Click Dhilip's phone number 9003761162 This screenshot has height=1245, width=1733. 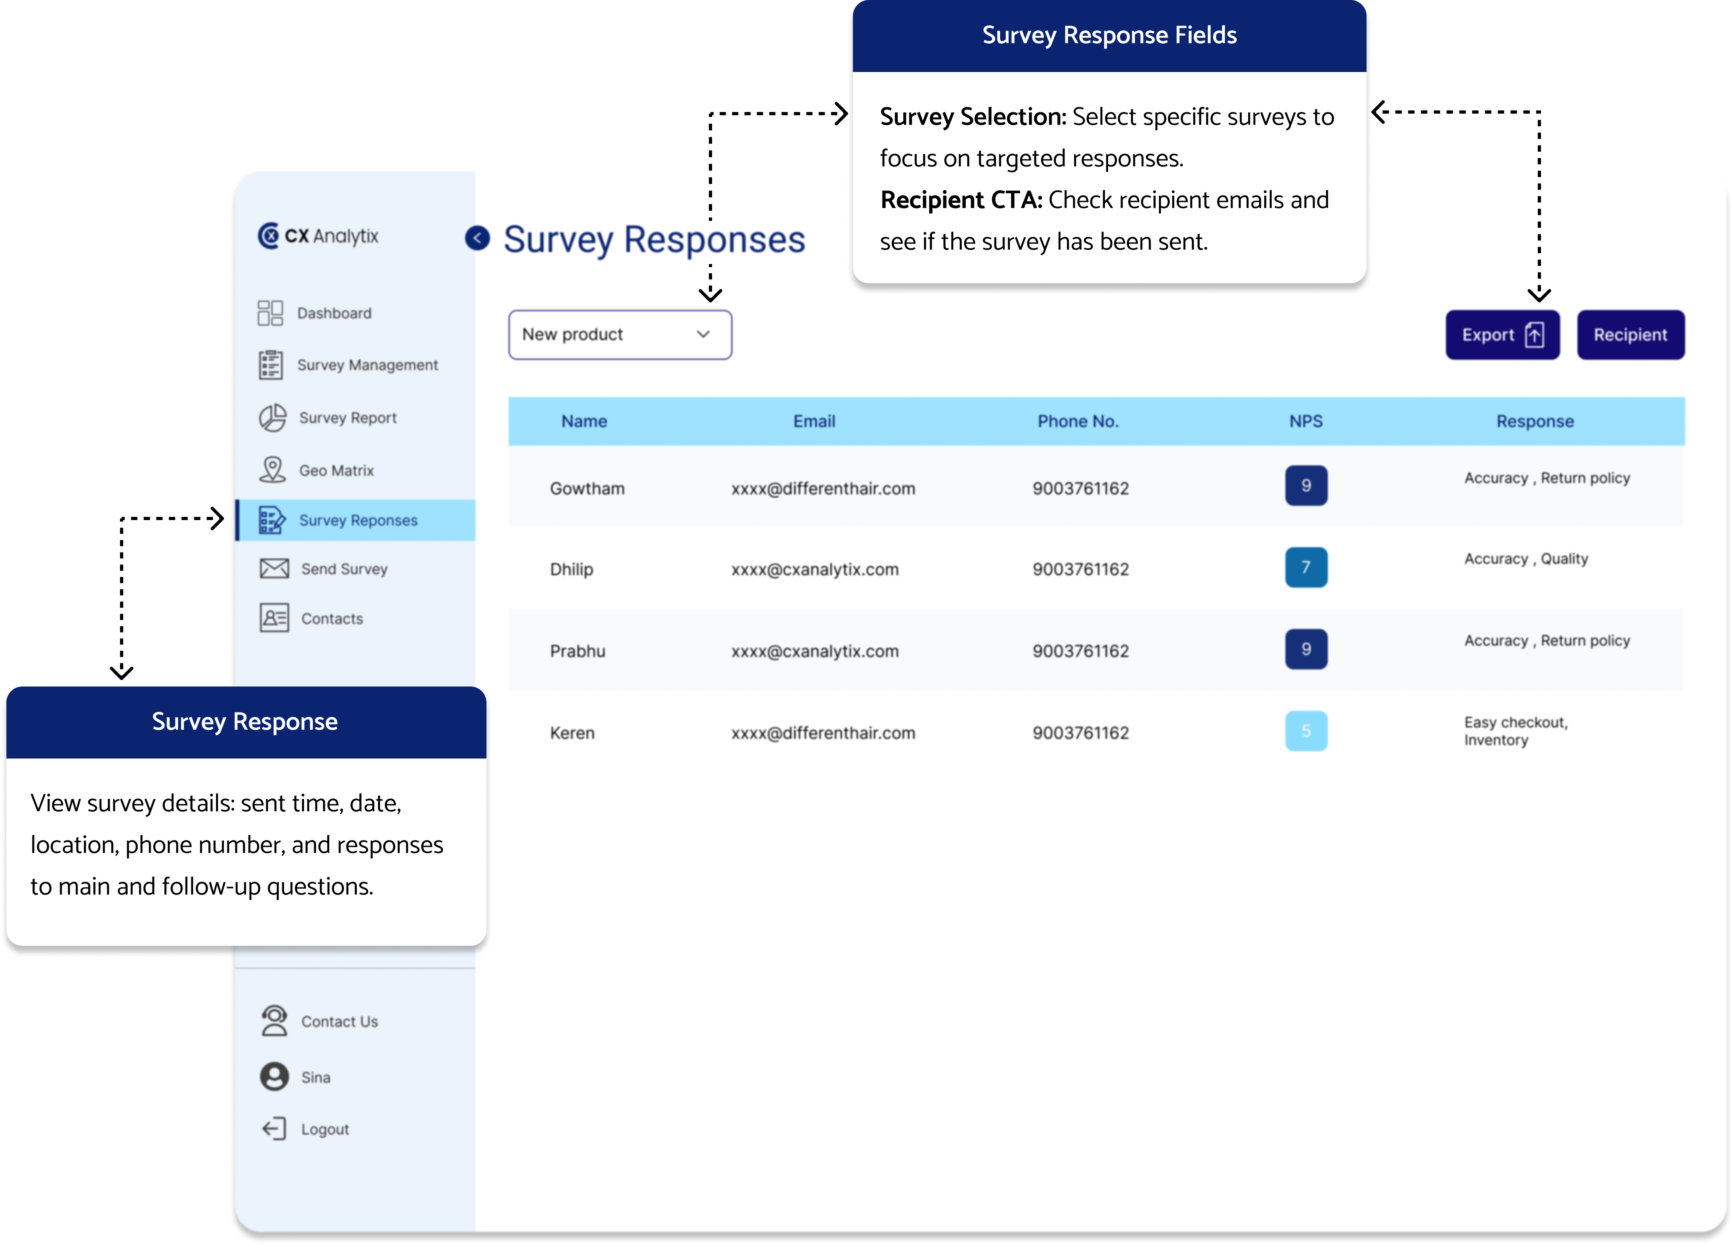[x=1081, y=569]
